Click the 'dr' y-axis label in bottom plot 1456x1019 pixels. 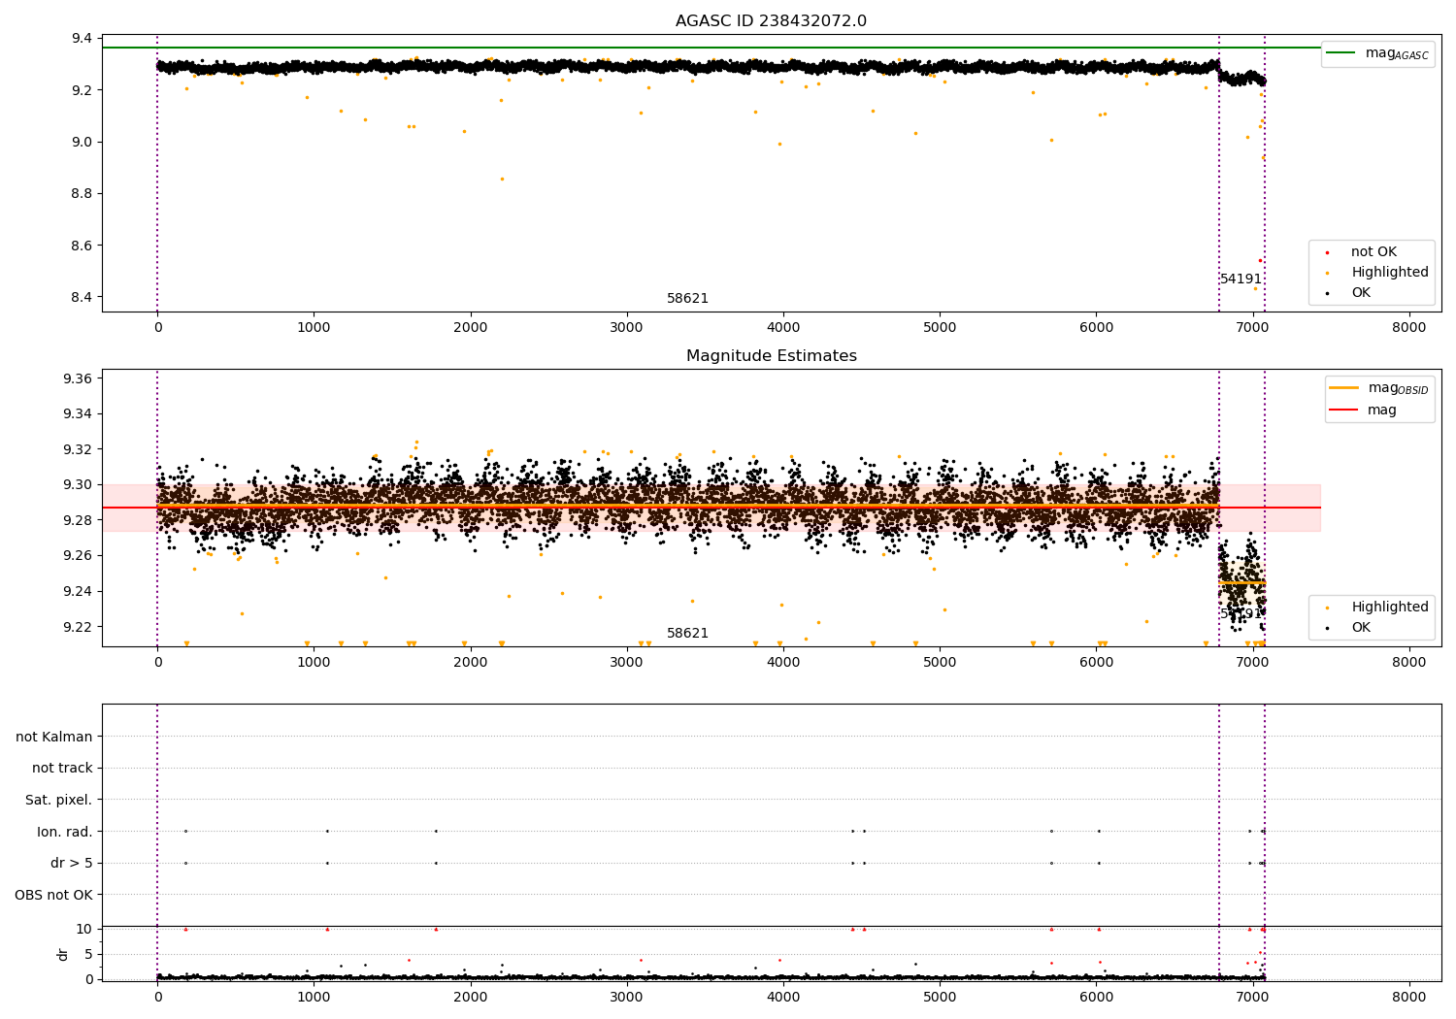point(63,954)
